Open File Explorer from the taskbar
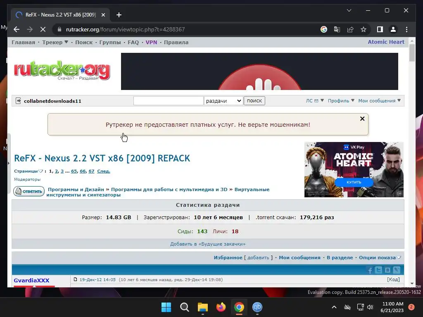The width and height of the screenshot is (423, 317). [x=202, y=307]
